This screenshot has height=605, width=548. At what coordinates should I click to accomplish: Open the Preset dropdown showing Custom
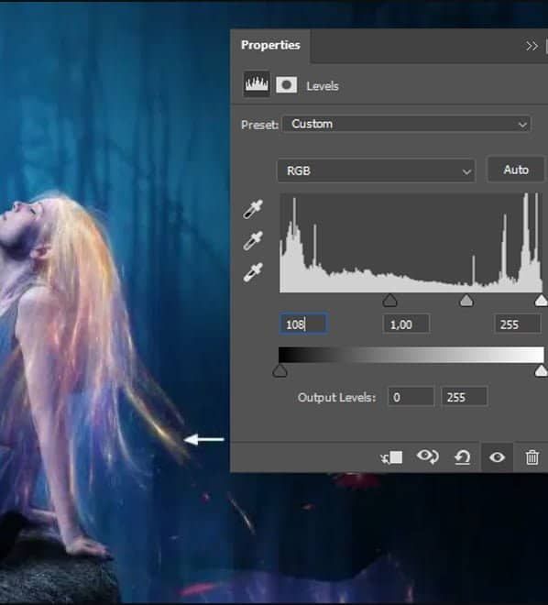(x=407, y=125)
